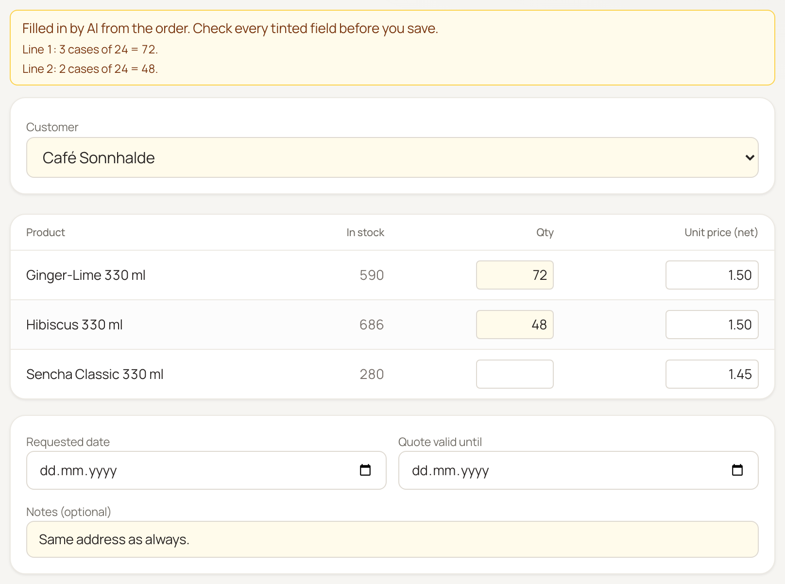Focus the Quote valid until date field

(579, 470)
